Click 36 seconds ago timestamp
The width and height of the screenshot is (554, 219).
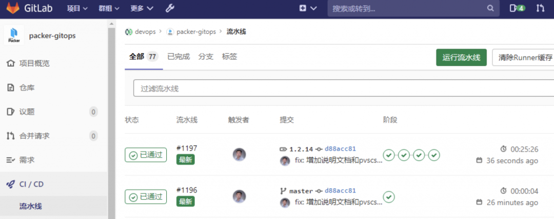pyautogui.click(x=512, y=161)
